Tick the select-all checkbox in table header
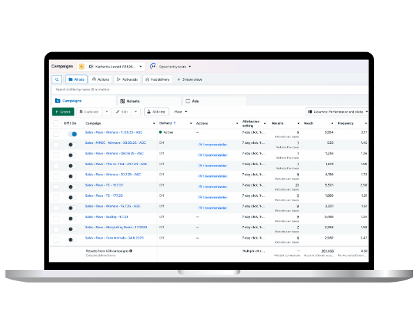This screenshot has height=334, width=418. (x=56, y=123)
